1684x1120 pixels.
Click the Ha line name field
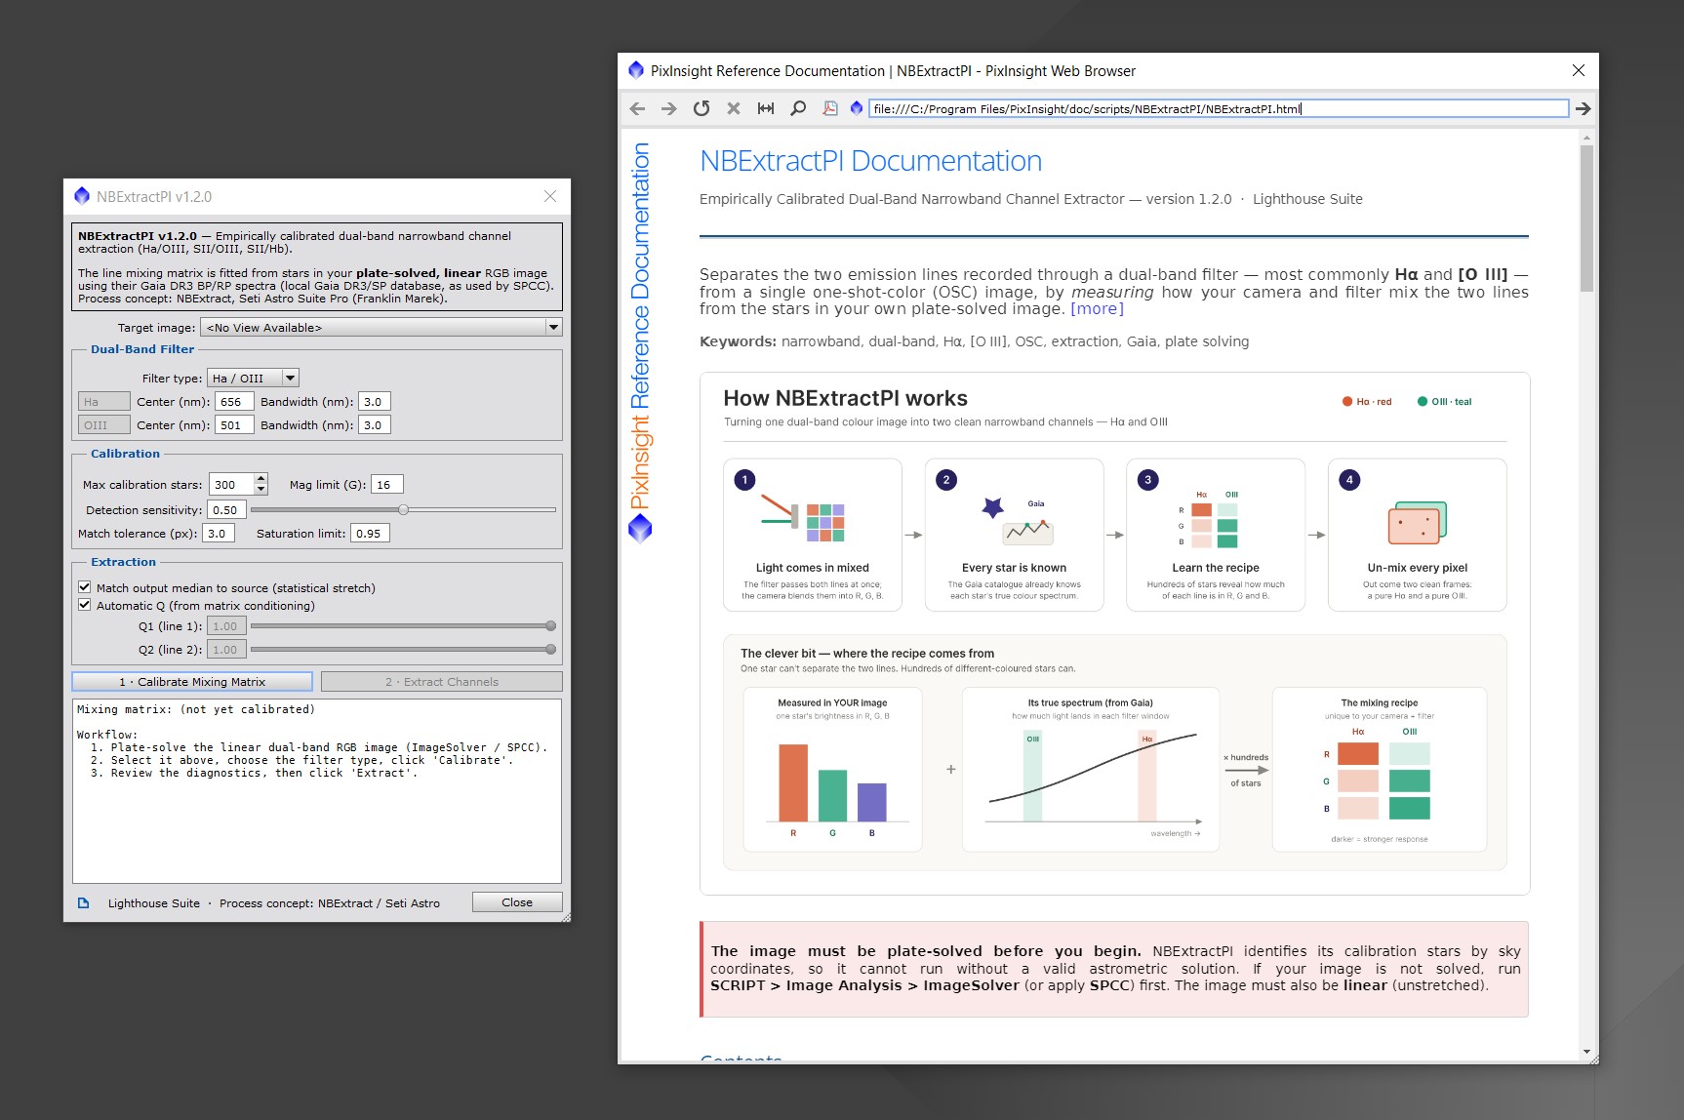point(103,401)
